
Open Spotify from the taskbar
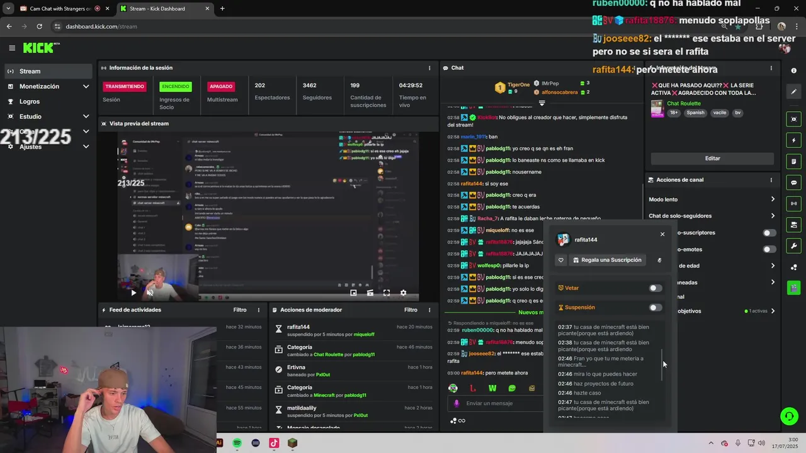[x=237, y=443]
